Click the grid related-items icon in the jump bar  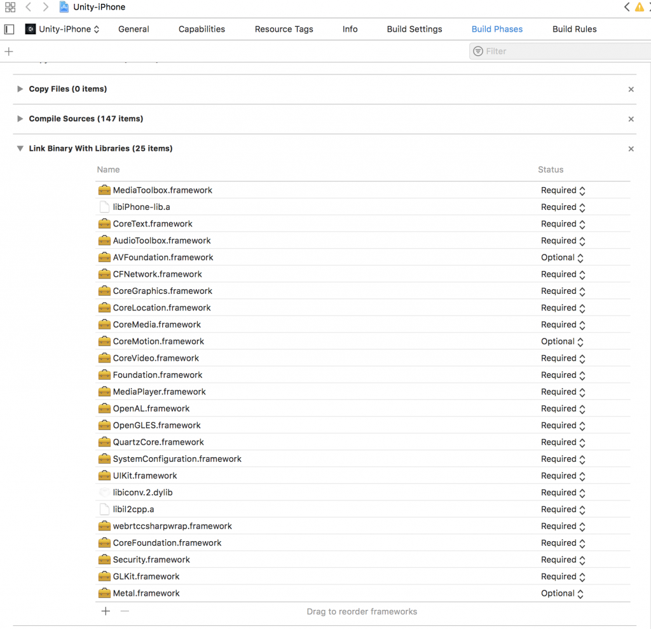(x=10, y=7)
